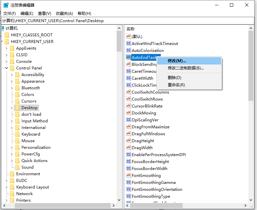Expand the AppEvents key arrow

coord(7,48)
